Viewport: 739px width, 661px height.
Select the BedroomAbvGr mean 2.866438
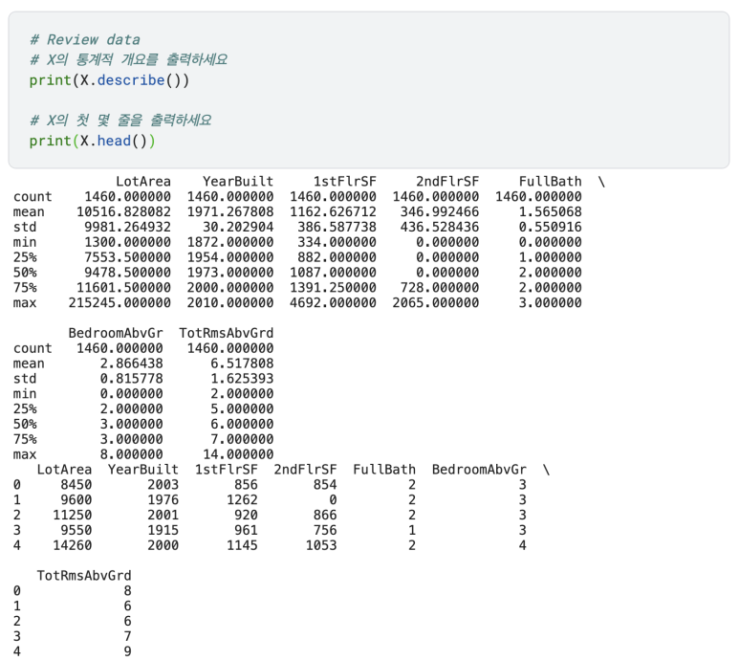[132, 364]
